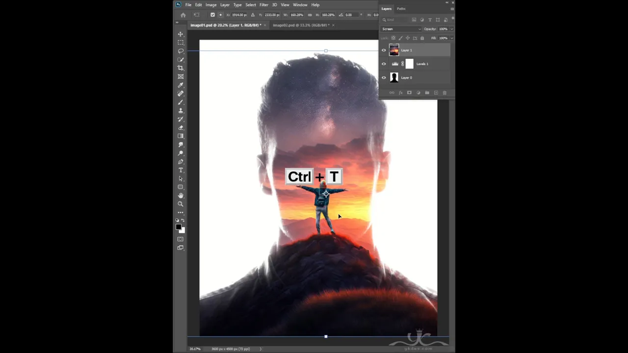The image size is (628, 353).
Task: Click the delete layer trash icon
Action: [445, 93]
